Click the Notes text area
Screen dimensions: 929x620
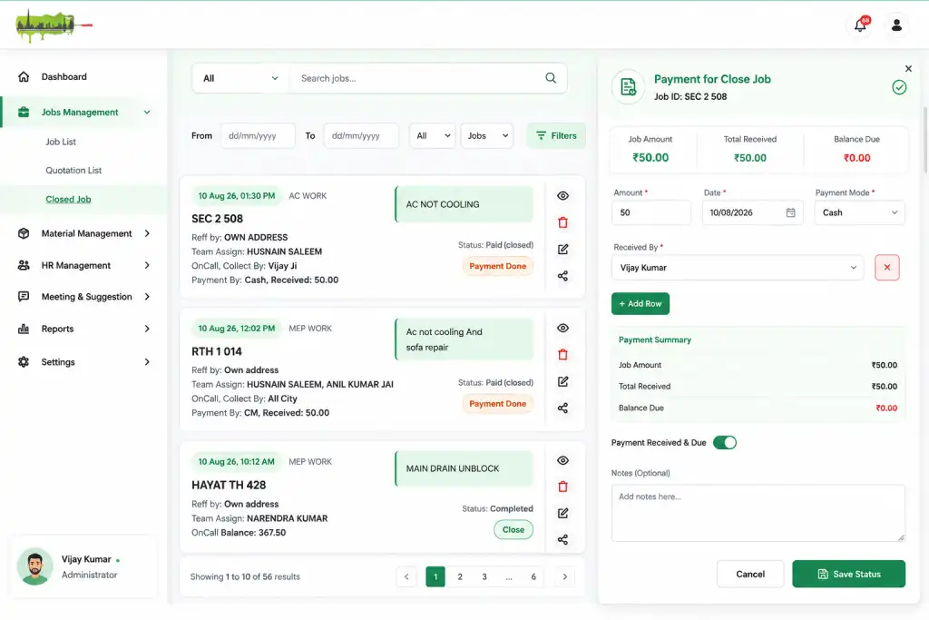tap(758, 513)
